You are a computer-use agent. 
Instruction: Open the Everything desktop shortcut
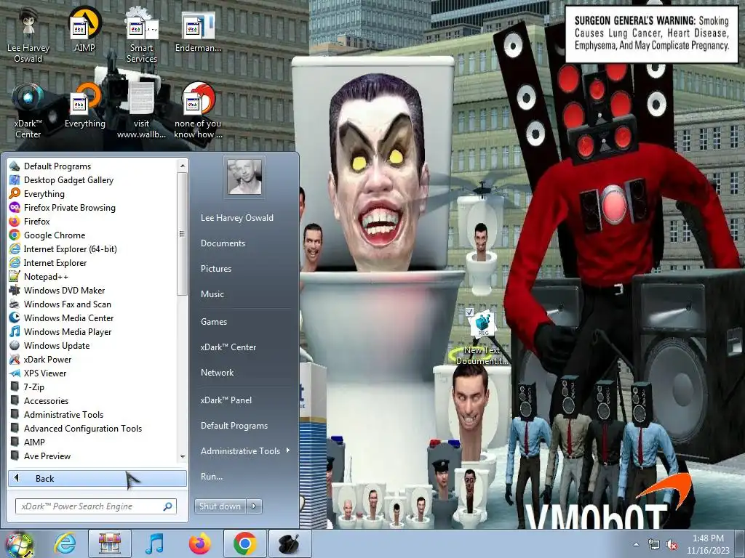pyautogui.click(x=85, y=105)
